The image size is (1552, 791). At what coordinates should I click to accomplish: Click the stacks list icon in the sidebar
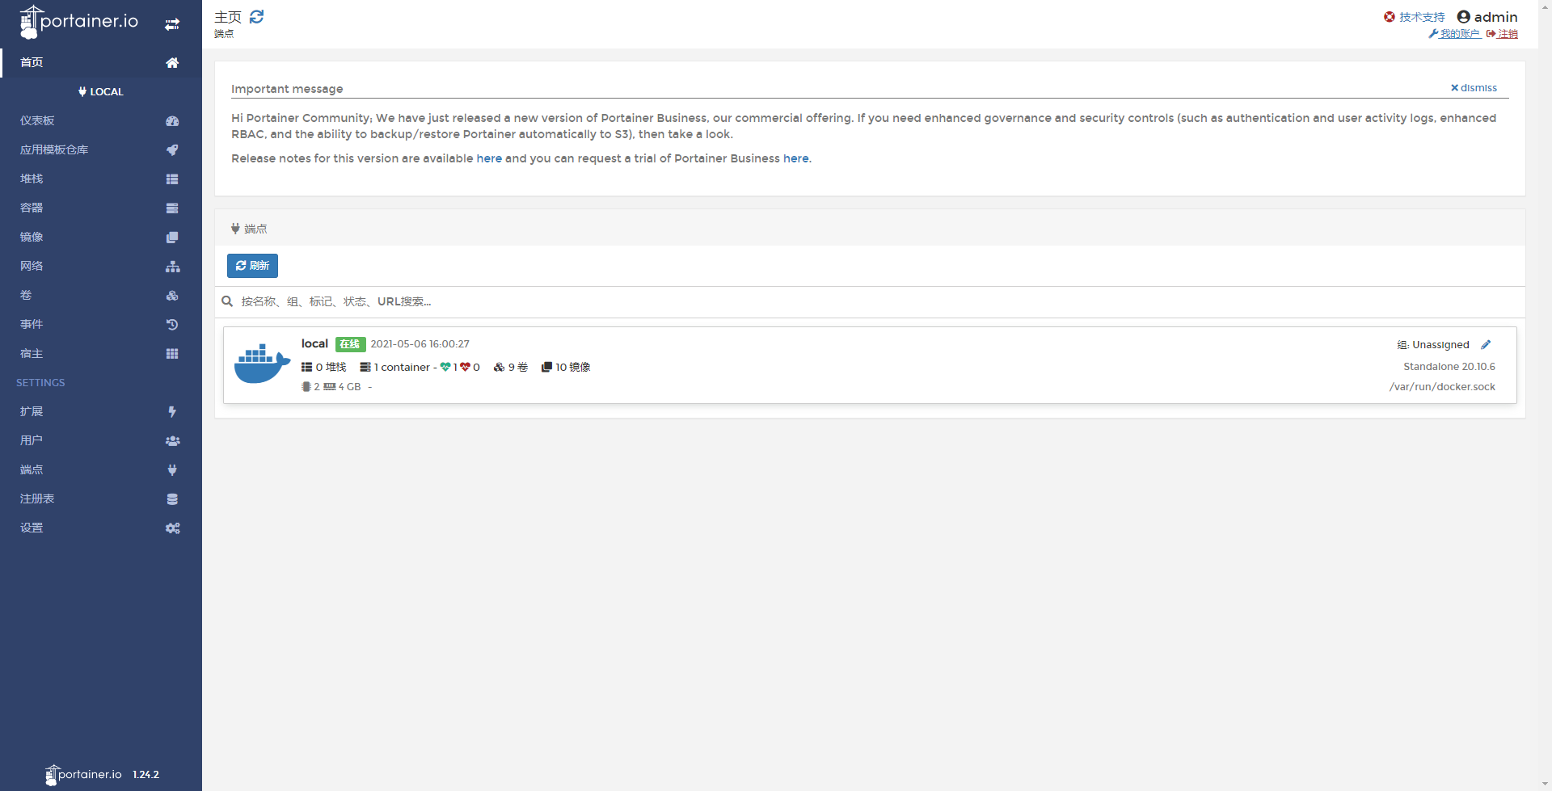[x=172, y=179]
